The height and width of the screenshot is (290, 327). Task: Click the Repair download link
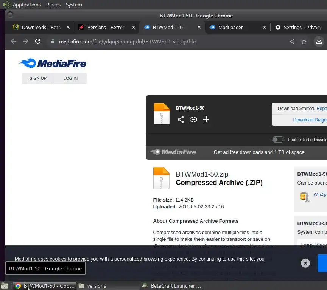pyautogui.click(x=322, y=109)
